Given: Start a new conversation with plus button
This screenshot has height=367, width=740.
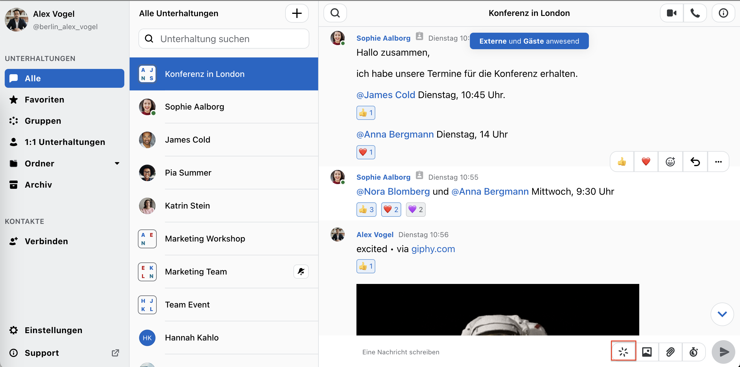Looking at the screenshot, I should (297, 13).
